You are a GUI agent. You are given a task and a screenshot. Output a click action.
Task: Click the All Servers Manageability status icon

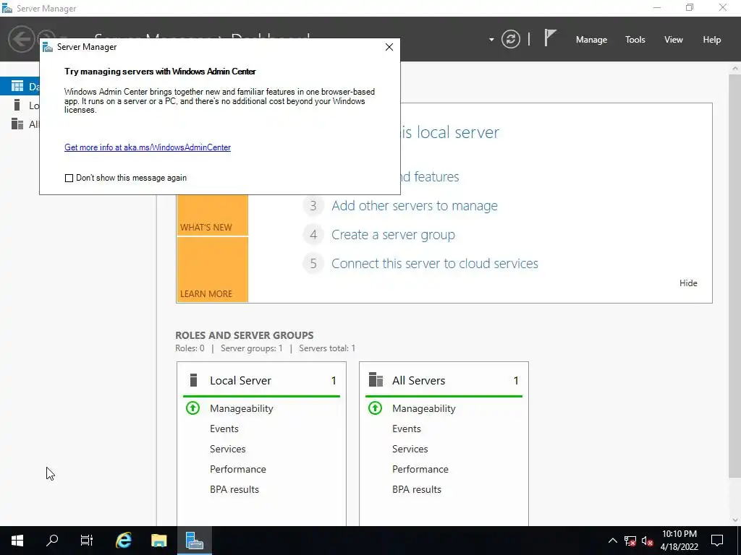coord(376,408)
